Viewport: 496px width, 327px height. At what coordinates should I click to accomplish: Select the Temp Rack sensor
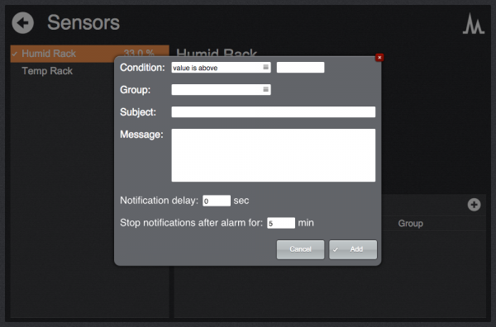click(x=90, y=71)
